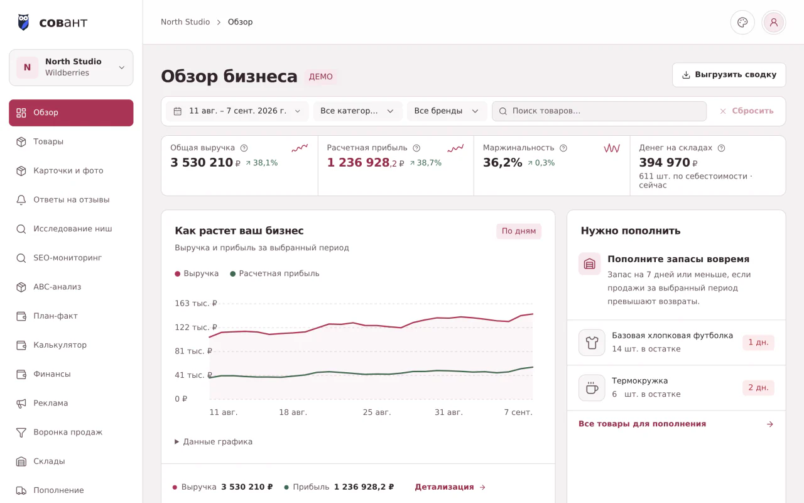Image resolution: width=804 pixels, height=503 pixels.
Task: Click the help icon beside Общая выручка
Action: point(244,148)
